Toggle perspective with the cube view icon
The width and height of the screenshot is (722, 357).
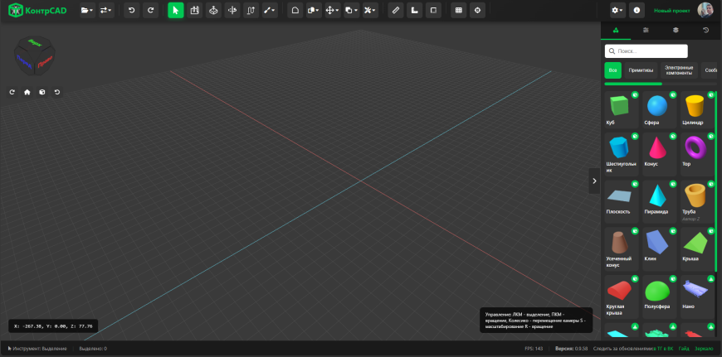pyautogui.click(x=41, y=92)
